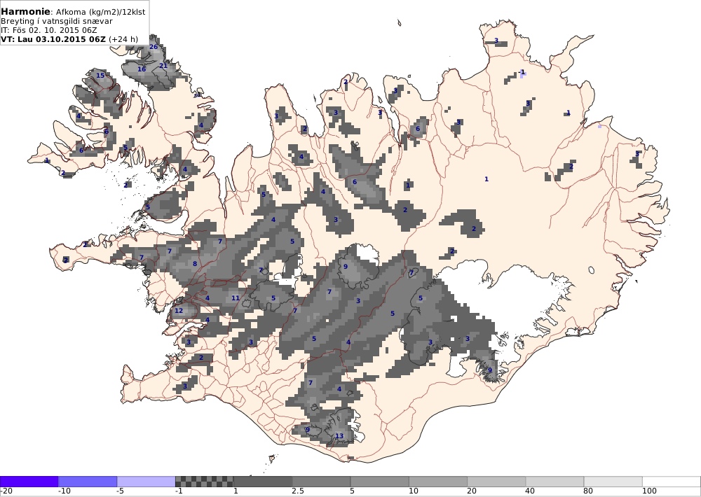The width and height of the screenshot is (701, 497).
Task: Pick the dark blue -20 to -10 legend swatch
Action: click(29, 482)
